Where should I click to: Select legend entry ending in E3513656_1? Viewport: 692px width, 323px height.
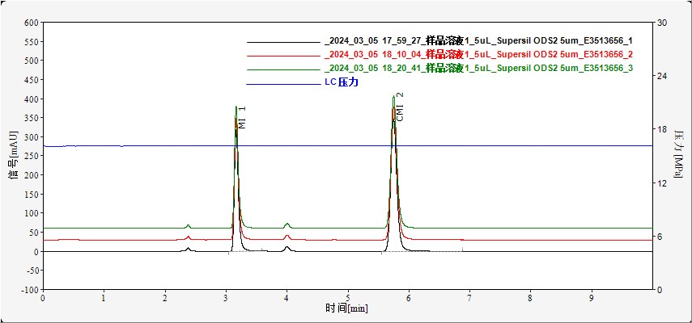[478, 41]
